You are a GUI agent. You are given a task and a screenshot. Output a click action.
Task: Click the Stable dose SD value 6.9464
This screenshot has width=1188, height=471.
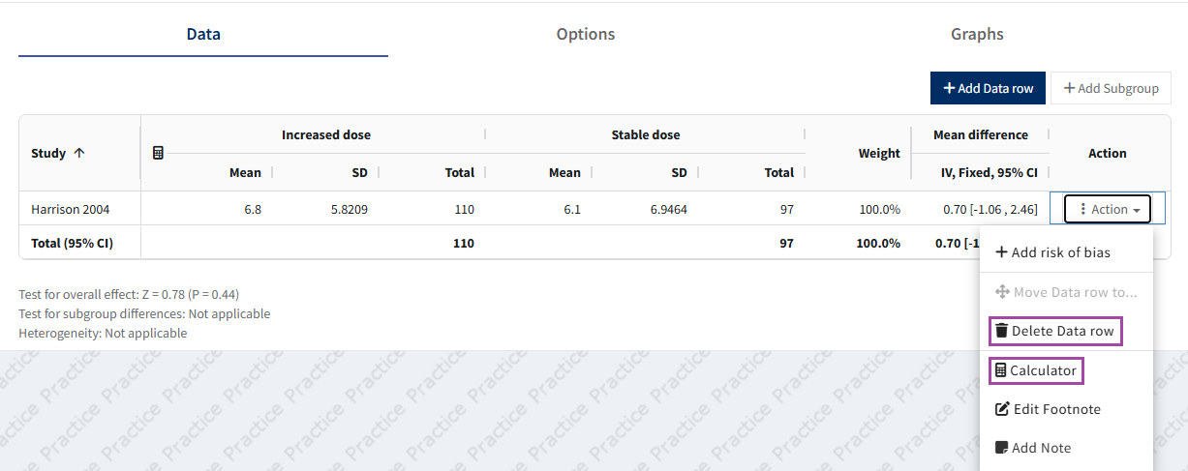click(667, 209)
